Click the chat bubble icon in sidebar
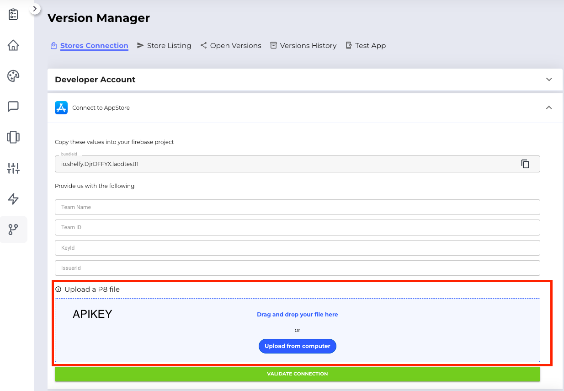564x391 pixels. (13, 107)
